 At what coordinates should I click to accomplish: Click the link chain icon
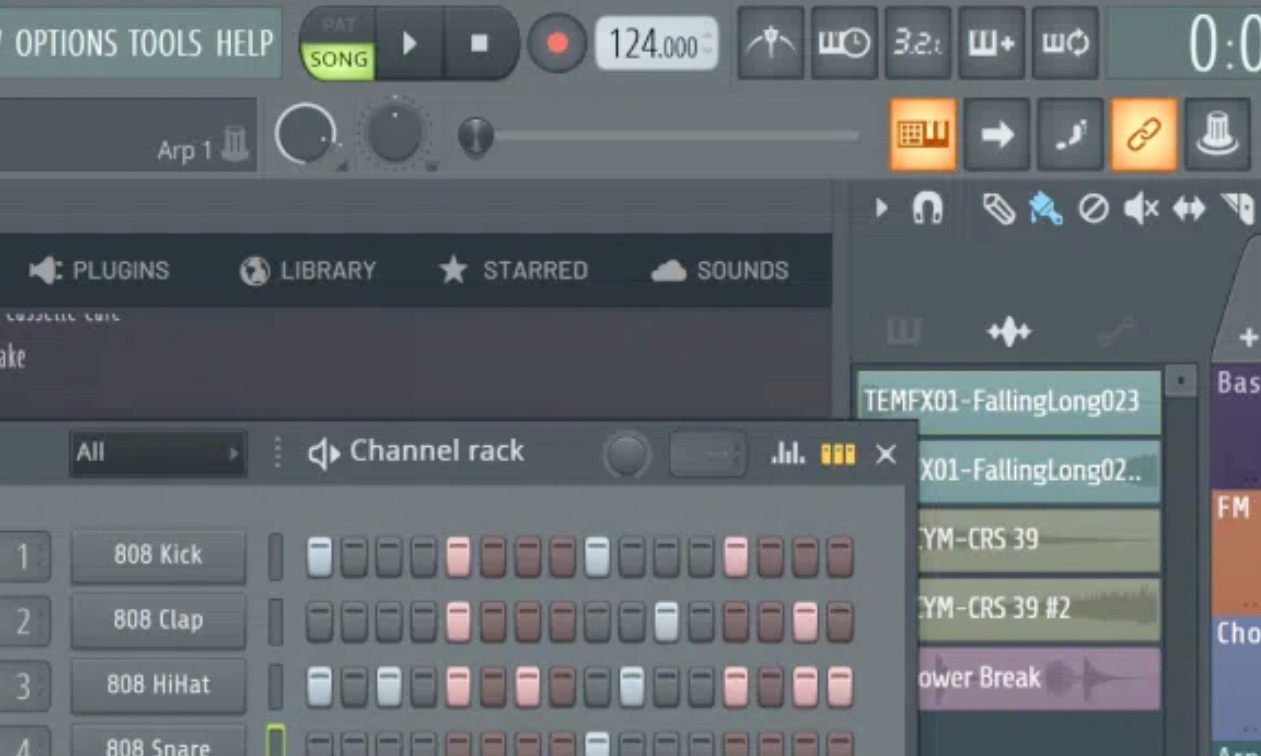pos(1143,135)
